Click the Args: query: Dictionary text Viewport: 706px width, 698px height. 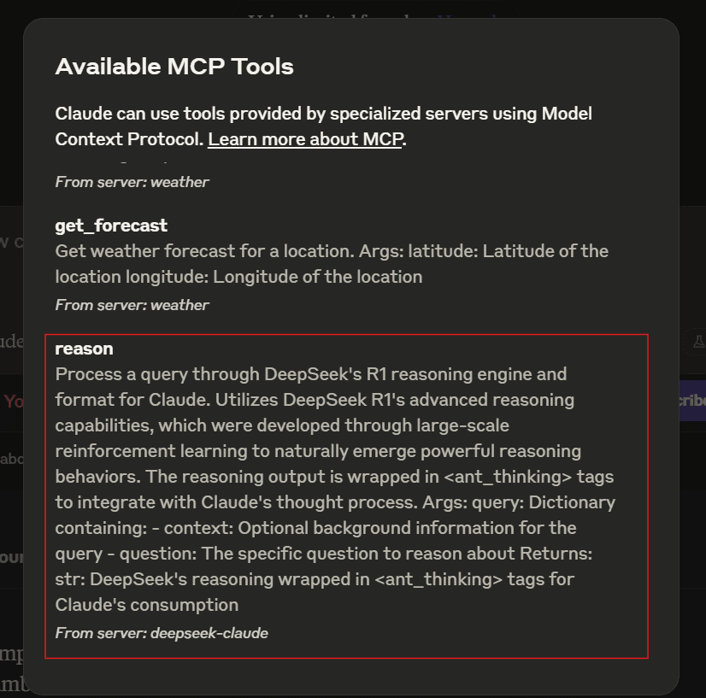519,502
